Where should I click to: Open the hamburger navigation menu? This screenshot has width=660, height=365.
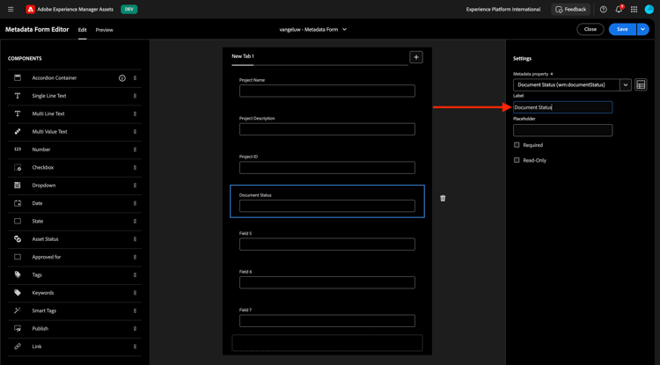point(11,10)
